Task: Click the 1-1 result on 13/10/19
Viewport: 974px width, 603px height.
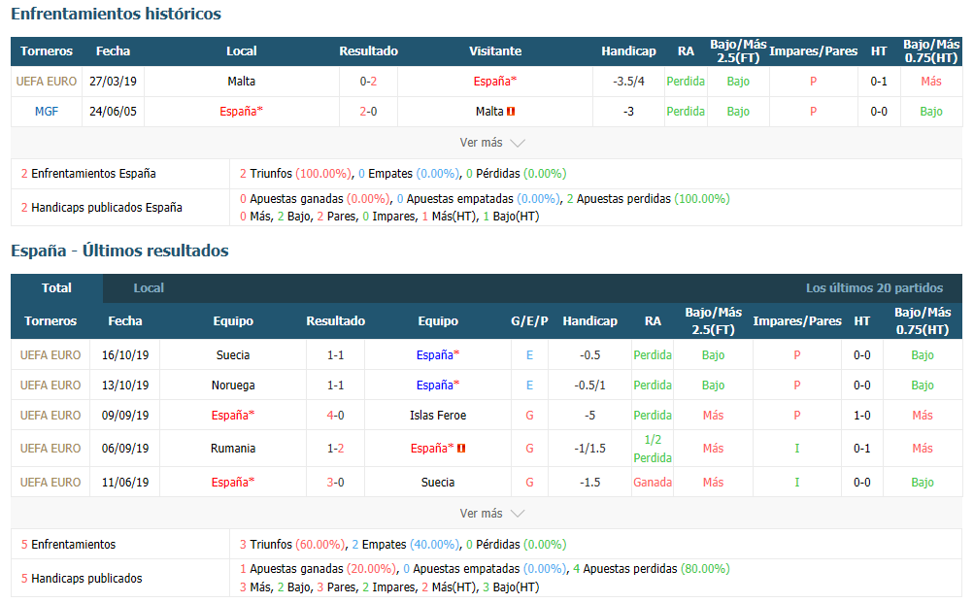Action: (335, 385)
